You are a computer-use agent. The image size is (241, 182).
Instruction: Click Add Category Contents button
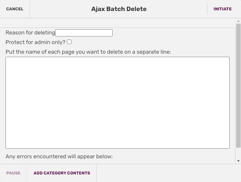(62, 173)
